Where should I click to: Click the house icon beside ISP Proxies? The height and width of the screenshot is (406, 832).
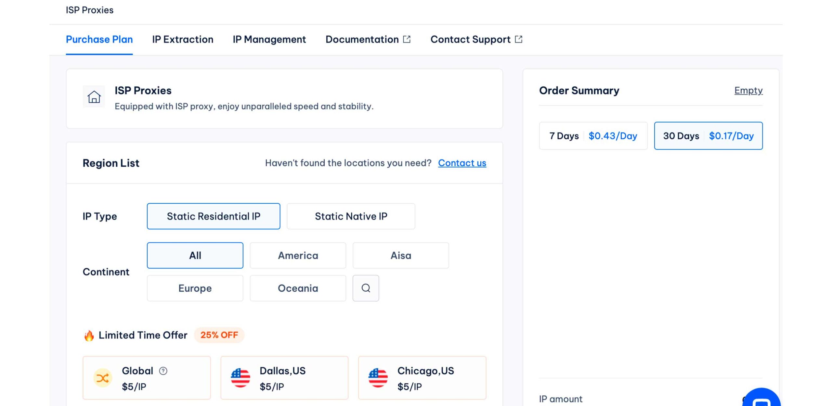(94, 97)
